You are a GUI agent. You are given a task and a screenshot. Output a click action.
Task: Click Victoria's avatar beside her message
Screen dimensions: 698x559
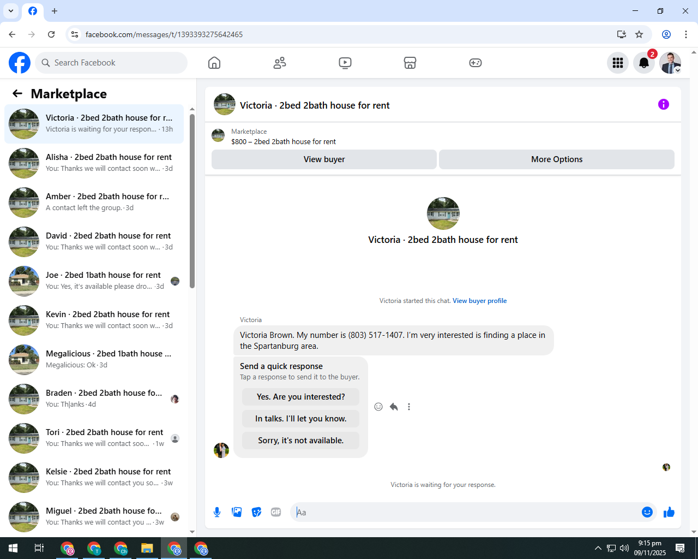pos(221,450)
